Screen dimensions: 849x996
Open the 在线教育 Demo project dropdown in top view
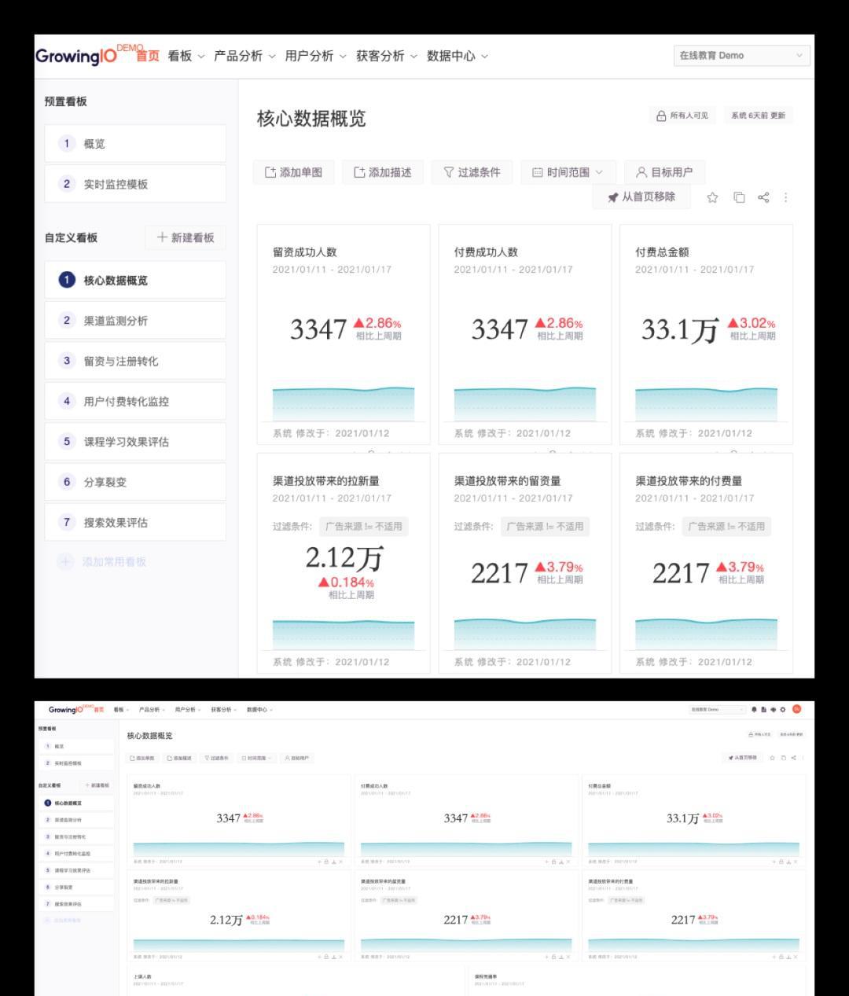click(x=741, y=56)
